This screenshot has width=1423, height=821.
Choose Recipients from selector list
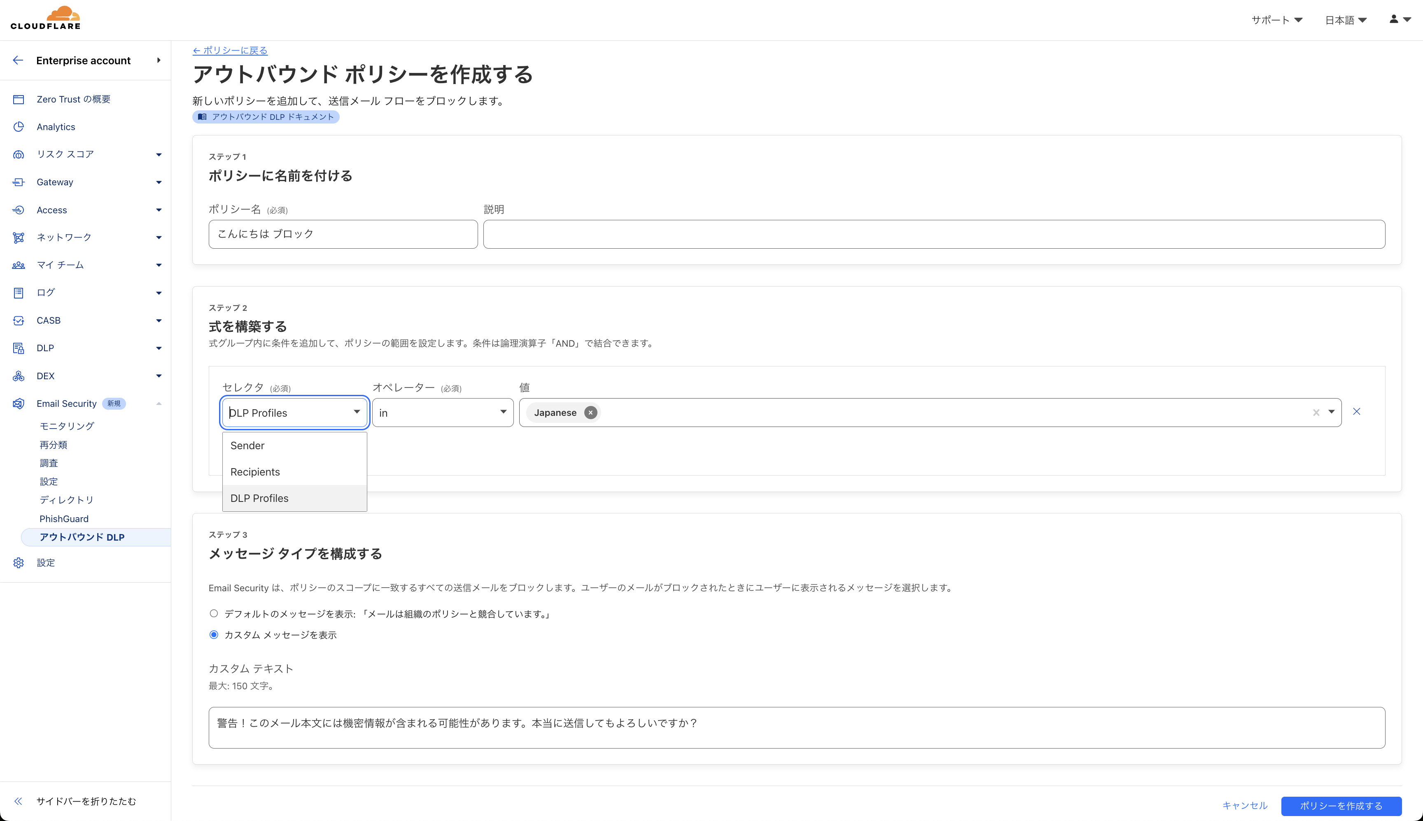point(255,472)
